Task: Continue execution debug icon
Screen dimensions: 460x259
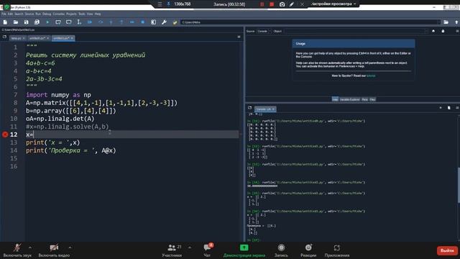Action: click(132, 22)
